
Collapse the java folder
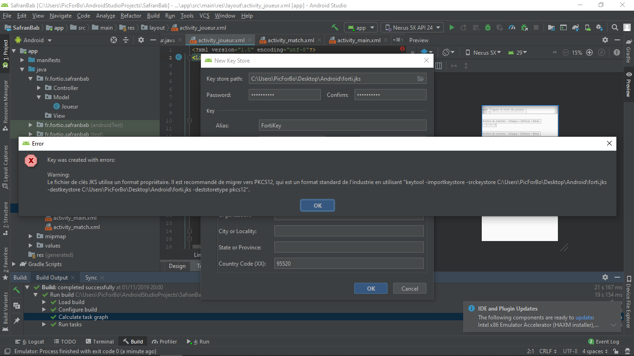(x=22, y=70)
